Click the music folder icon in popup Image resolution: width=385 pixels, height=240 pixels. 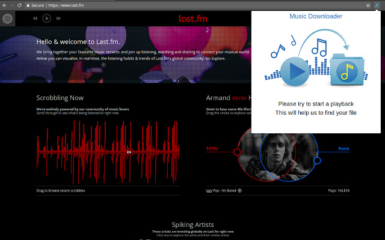(x=346, y=70)
